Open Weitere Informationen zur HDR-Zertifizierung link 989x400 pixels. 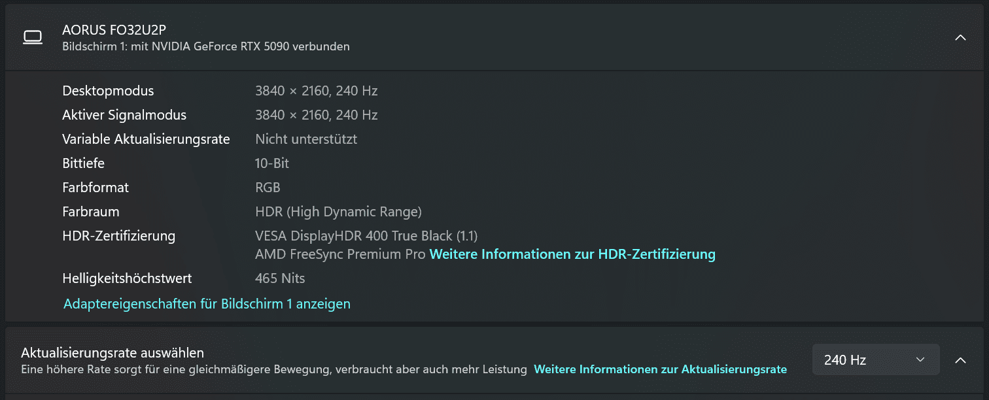[572, 254]
